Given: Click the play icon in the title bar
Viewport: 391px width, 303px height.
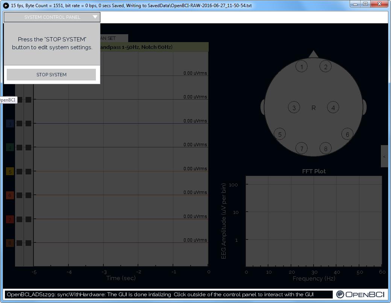Looking at the screenshot, I should (6, 5).
